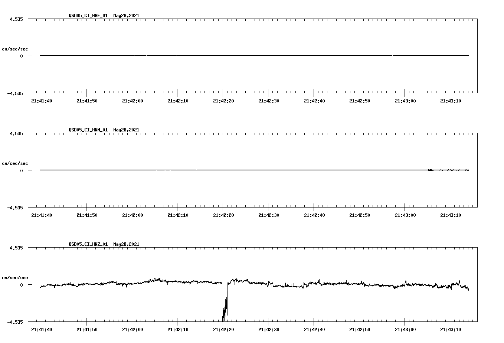The height and width of the screenshot is (343, 504).
Task: Select the cm/sec/sec label on bottom plot
Action: (15, 277)
